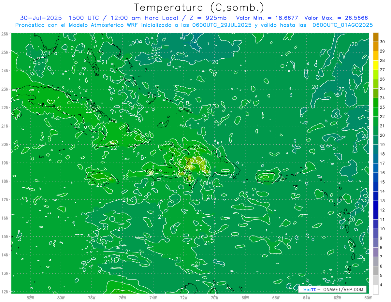
Task: Click "Valor Max. = 26.5666" text
Action: pyautogui.click(x=336, y=18)
